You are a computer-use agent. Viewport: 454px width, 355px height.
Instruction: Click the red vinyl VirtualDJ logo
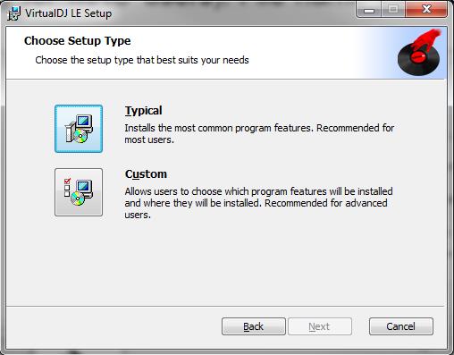[419, 53]
